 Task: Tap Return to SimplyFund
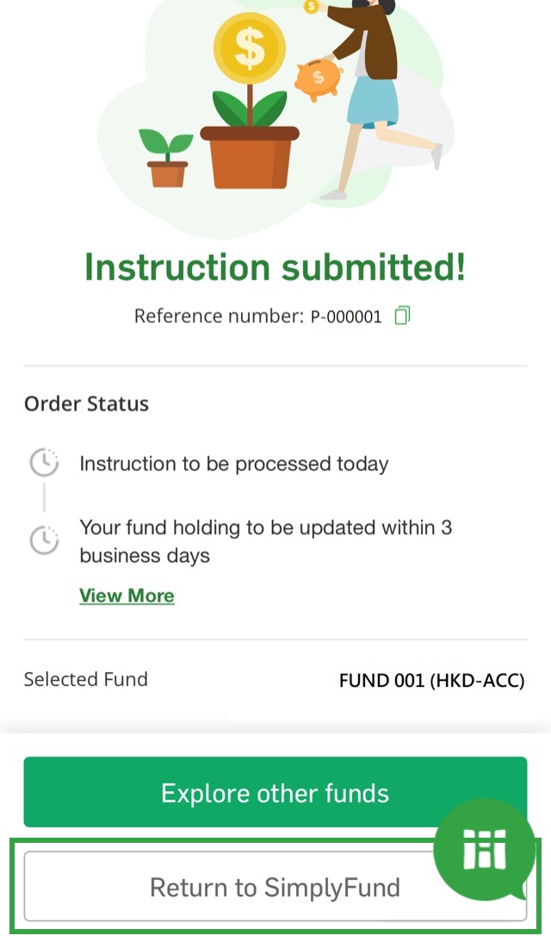point(275,887)
